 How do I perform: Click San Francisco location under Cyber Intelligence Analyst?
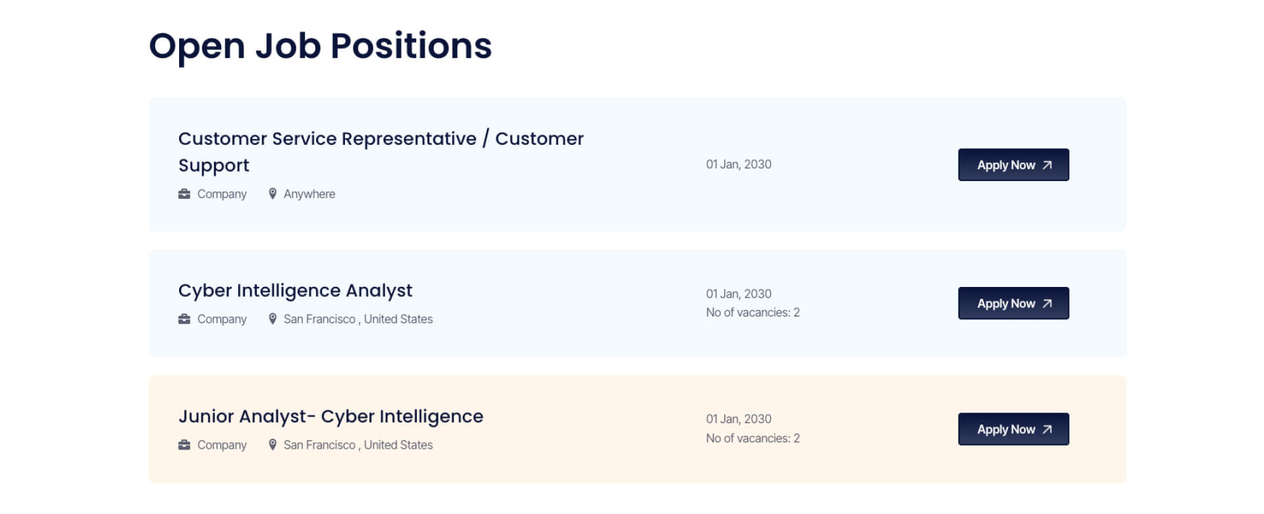(358, 319)
